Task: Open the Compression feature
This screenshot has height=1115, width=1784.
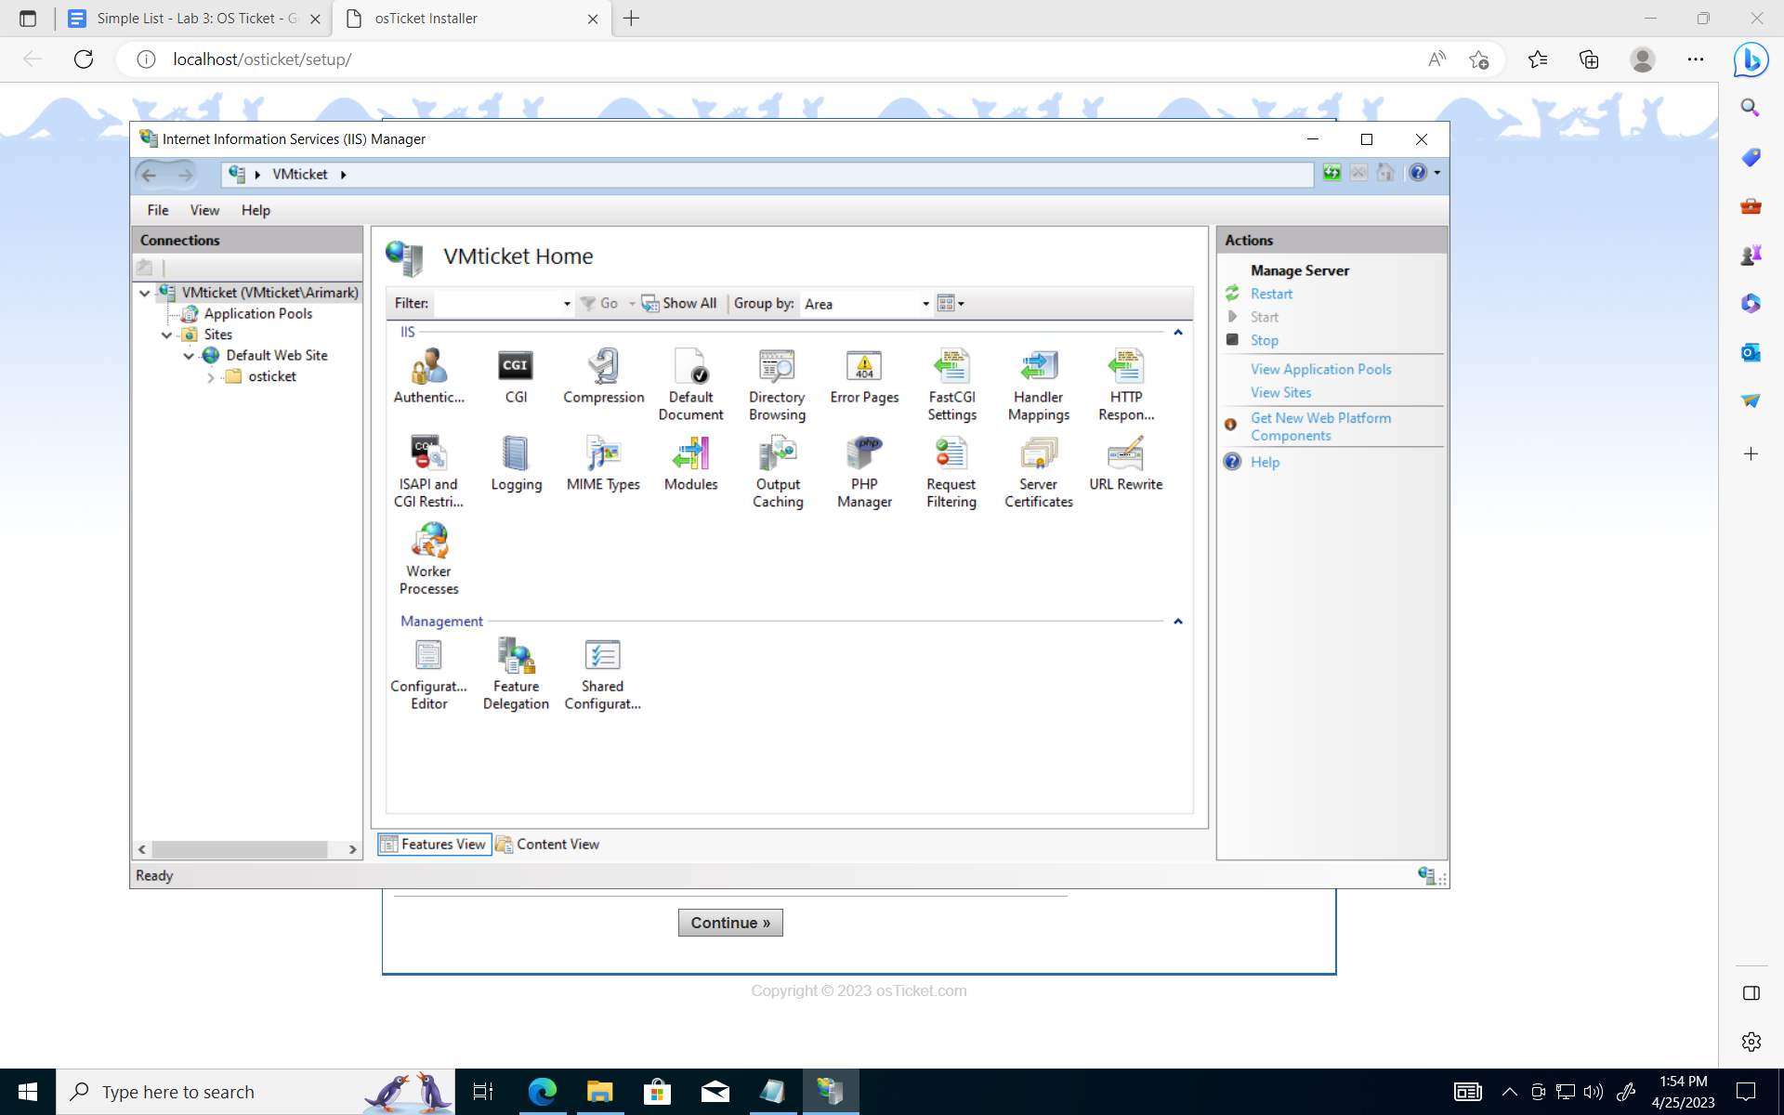Action: pos(603,376)
